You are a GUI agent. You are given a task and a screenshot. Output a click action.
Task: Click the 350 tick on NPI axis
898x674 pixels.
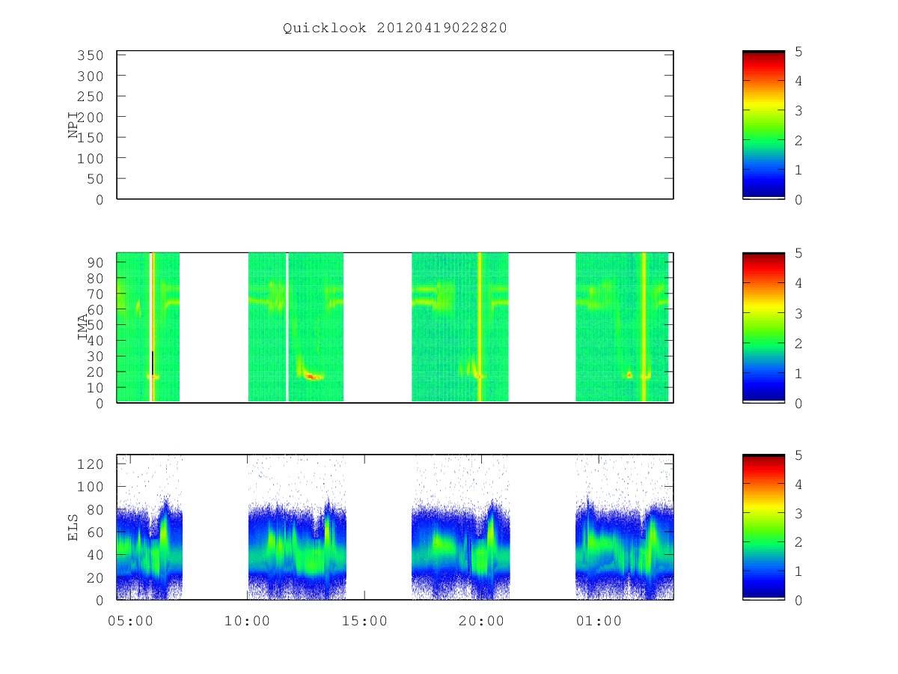(x=91, y=55)
